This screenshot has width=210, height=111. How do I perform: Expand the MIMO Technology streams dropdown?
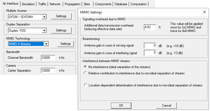click(x=46, y=44)
